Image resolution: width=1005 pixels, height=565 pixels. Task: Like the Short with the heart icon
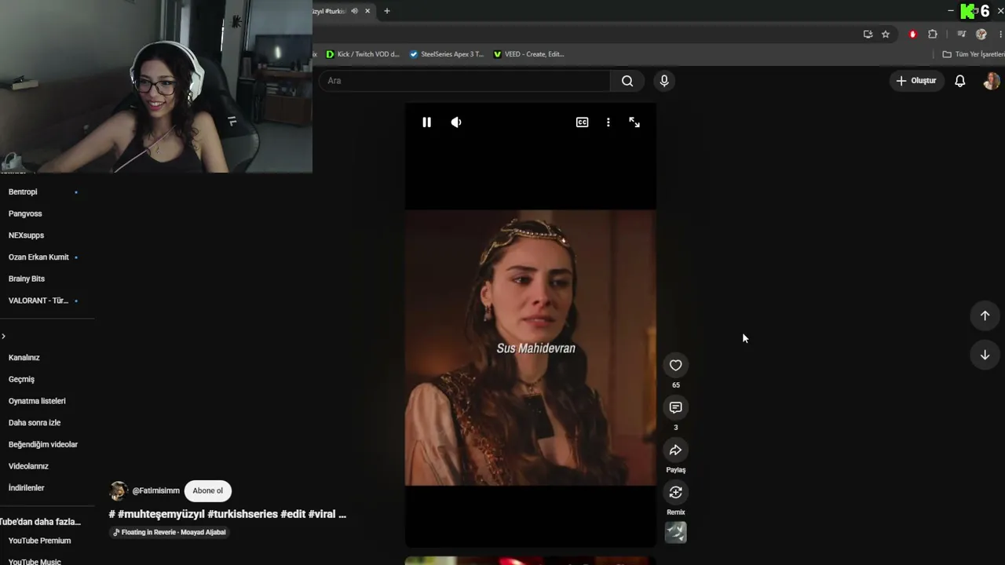point(675,365)
